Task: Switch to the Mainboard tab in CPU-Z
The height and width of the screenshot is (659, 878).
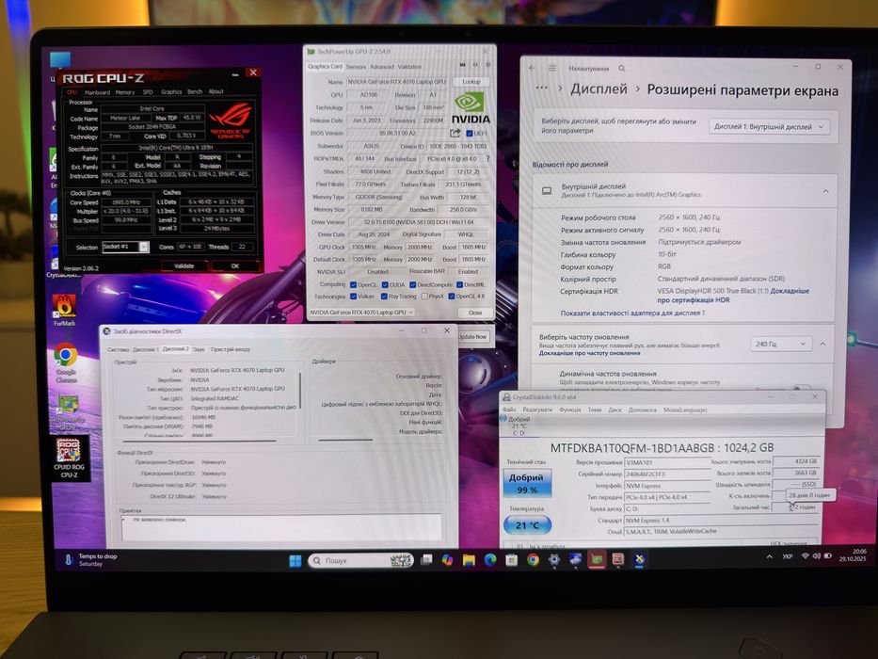Action: [98, 92]
